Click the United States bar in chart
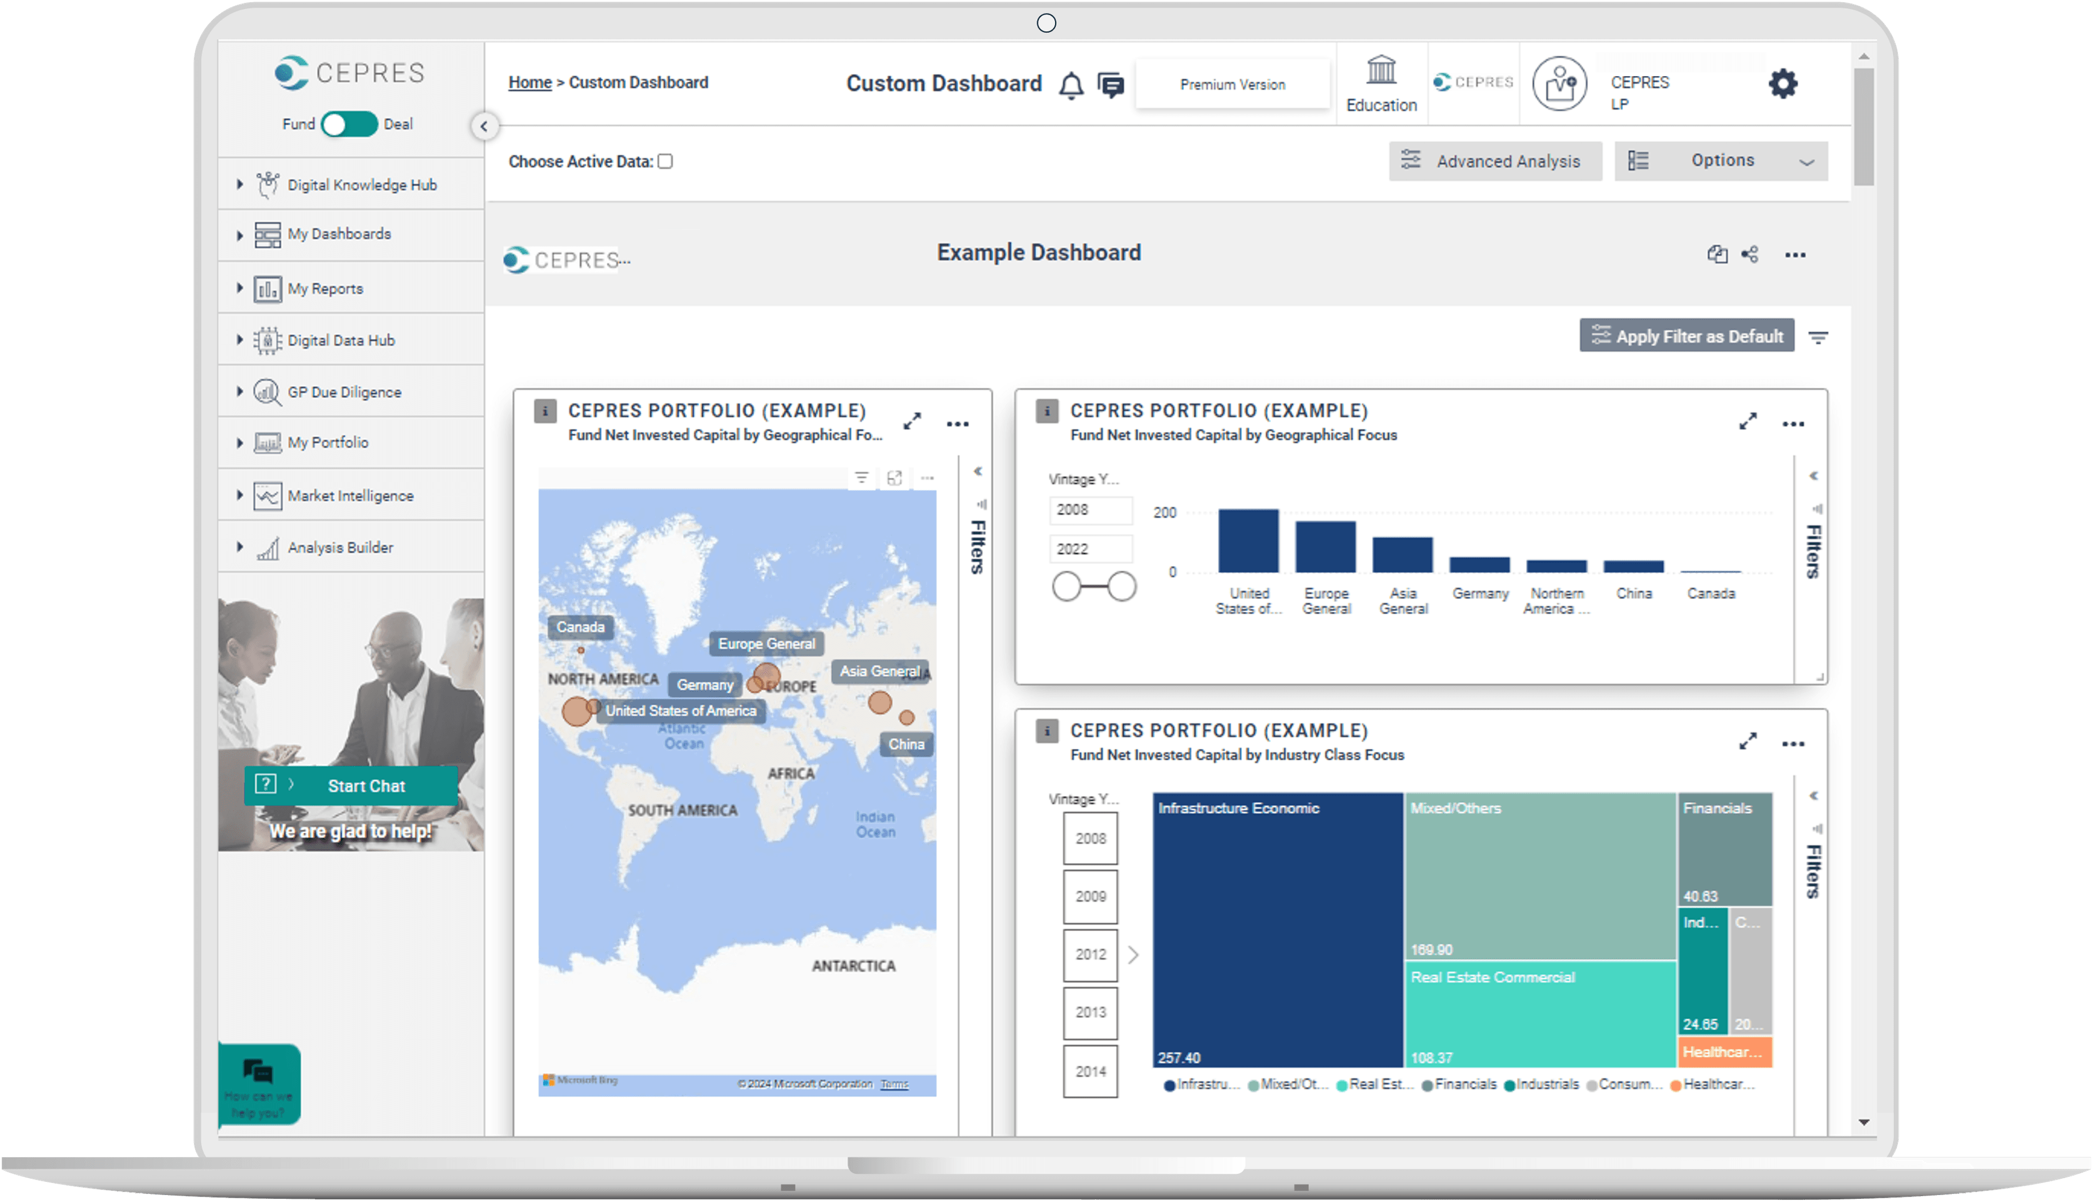 click(x=1248, y=540)
